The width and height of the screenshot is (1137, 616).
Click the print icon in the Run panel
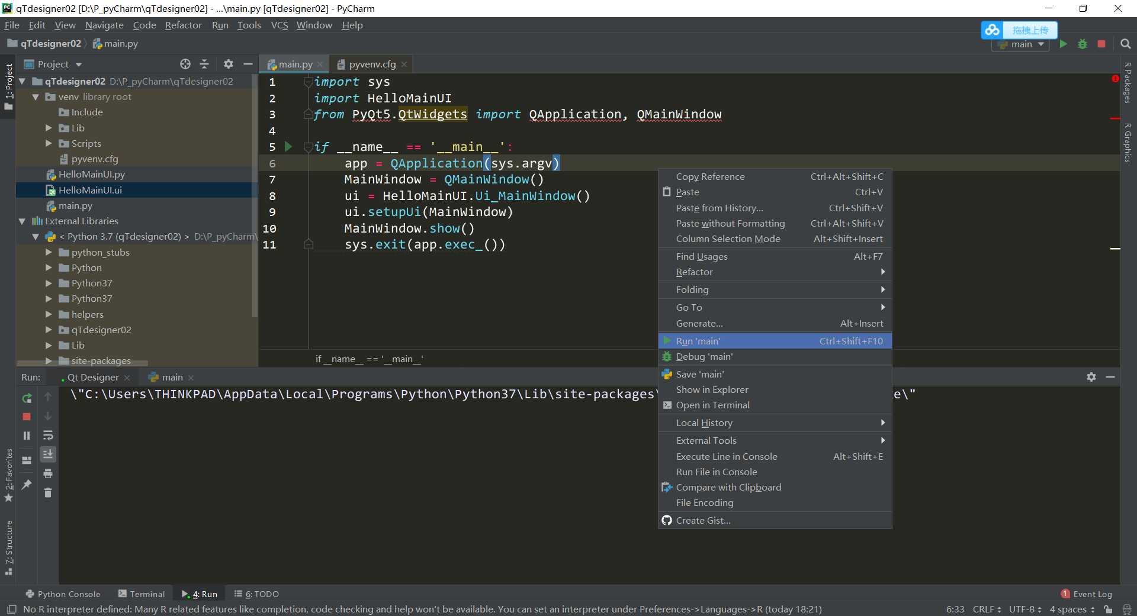coord(48,473)
